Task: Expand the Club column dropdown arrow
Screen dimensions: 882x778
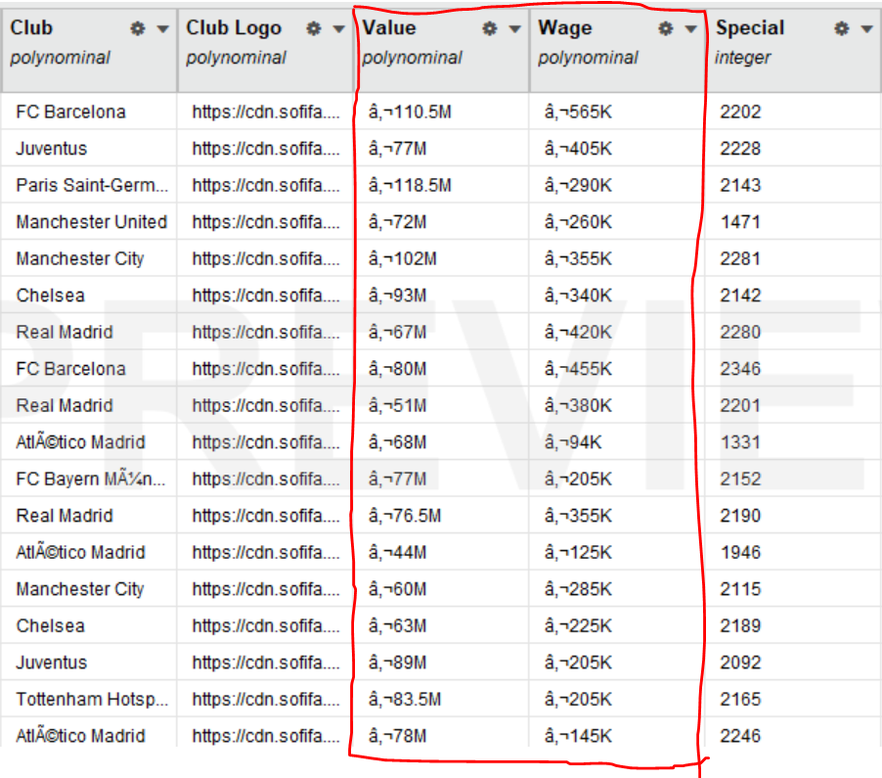Action: 163,29
